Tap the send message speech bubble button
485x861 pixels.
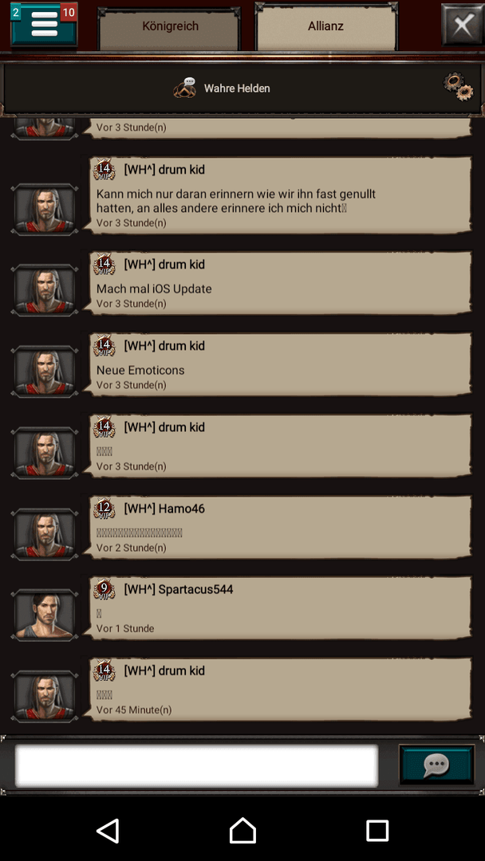click(x=436, y=765)
